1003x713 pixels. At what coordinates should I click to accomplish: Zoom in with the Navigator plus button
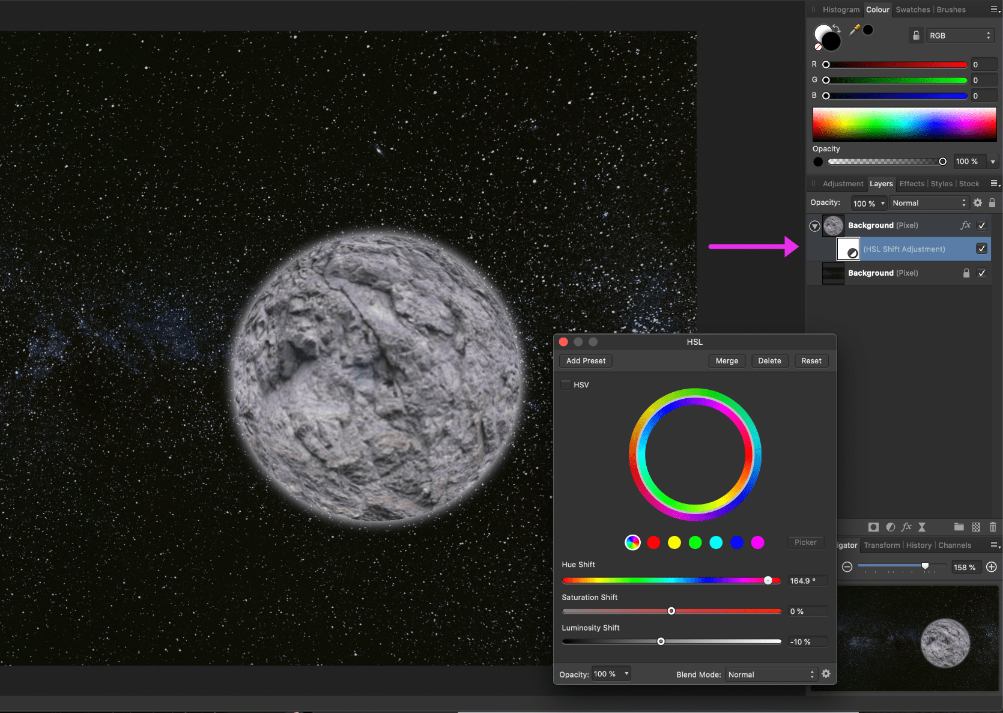point(992,567)
